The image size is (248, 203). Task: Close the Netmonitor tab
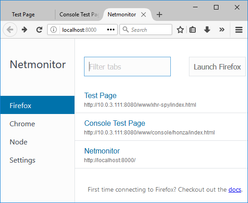(x=144, y=15)
